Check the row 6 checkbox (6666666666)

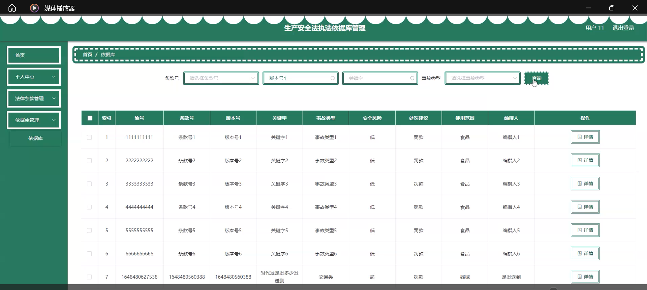(89, 254)
